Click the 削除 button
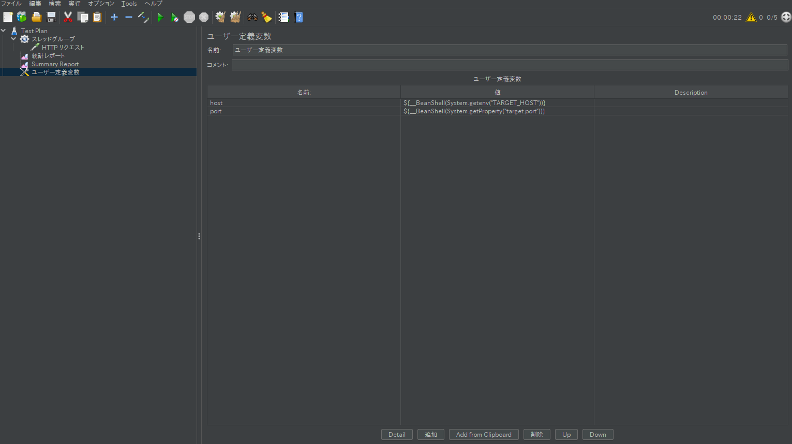This screenshot has height=444, width=792. coord(537,435)
